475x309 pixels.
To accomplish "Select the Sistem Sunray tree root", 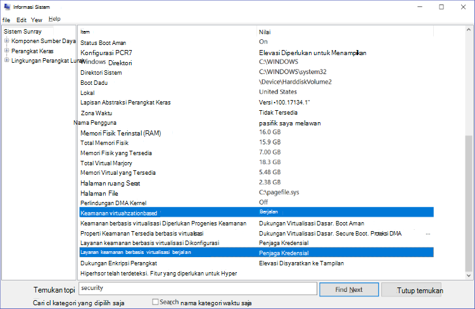I will point(23,32).
